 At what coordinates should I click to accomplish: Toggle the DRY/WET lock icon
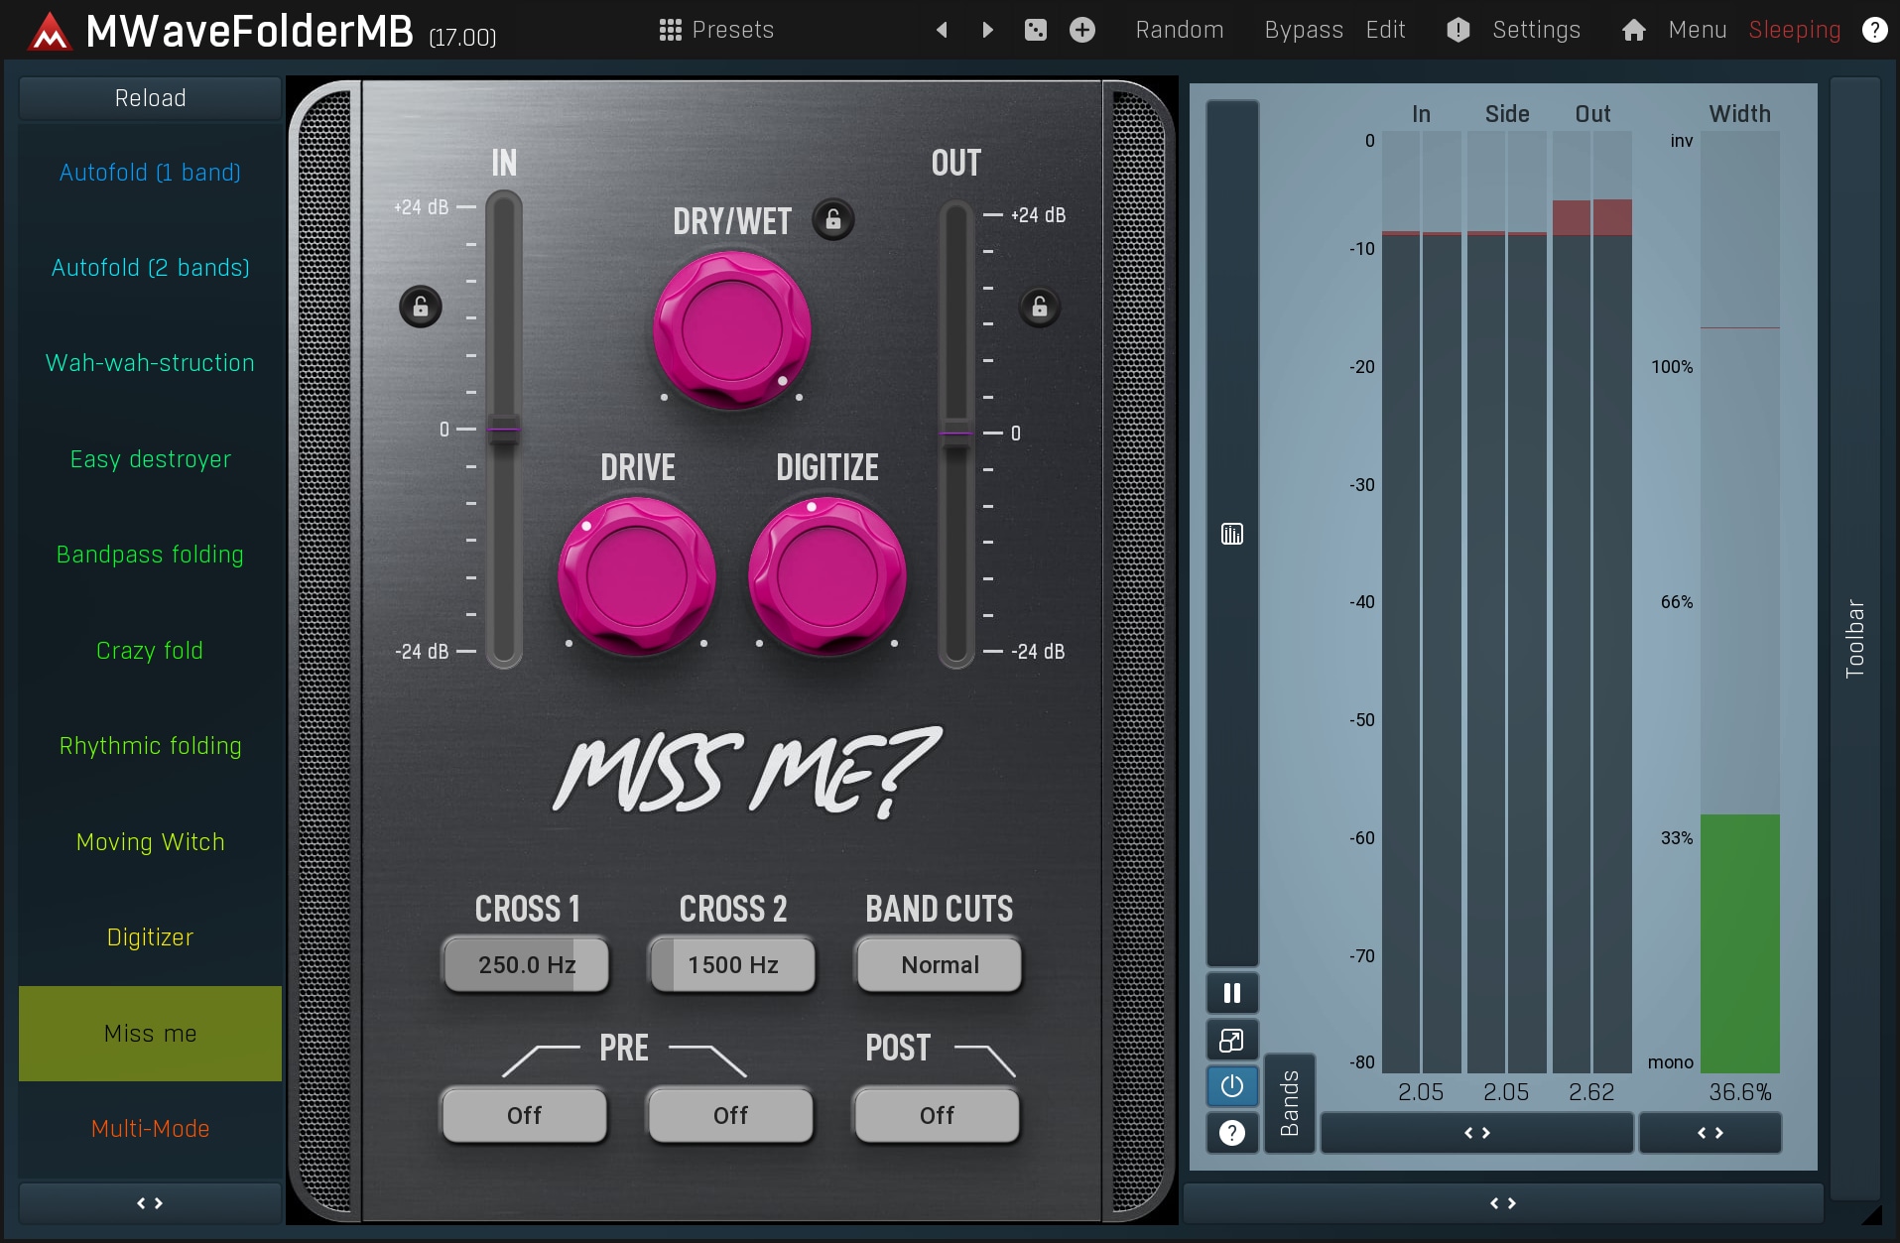pyautogui.click(x=833, y=219)
